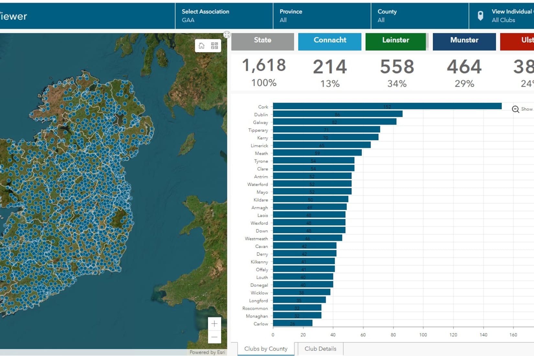
Task: Switch to the Club Details tab
Action: [320, 349]
